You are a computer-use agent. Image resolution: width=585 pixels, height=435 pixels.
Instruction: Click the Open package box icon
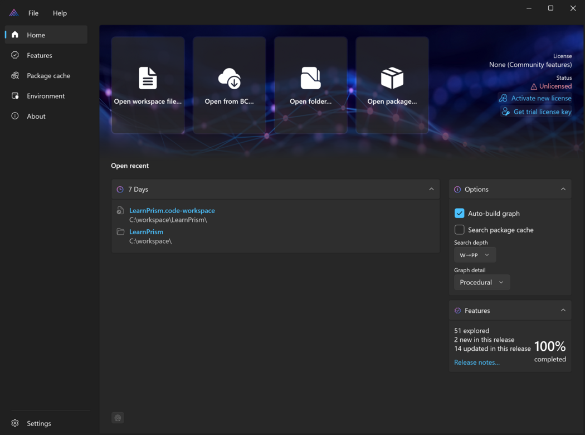[x=392, y=78]
